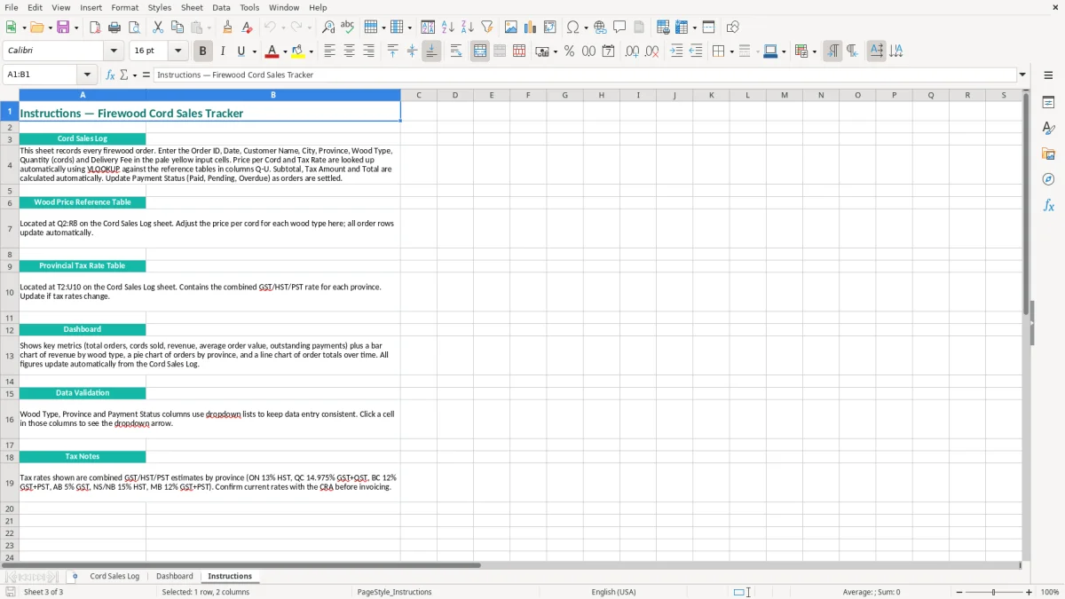This screenshot has width=1065, height=599.
Task: Select the Clone Formatting paintbrush
Action: 228,28
